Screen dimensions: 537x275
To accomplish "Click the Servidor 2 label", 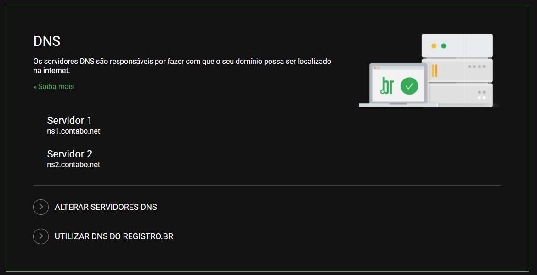I will pos(70,154).
